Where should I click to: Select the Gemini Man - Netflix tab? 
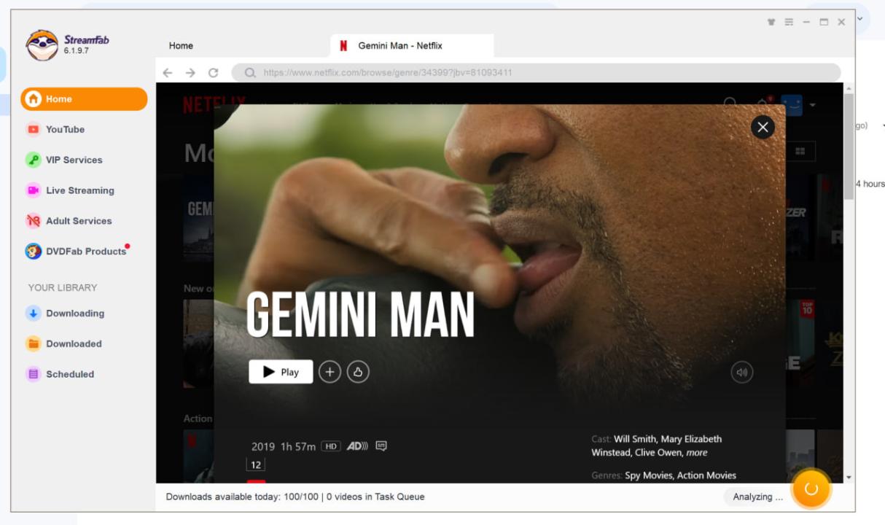tap(412, 46)
